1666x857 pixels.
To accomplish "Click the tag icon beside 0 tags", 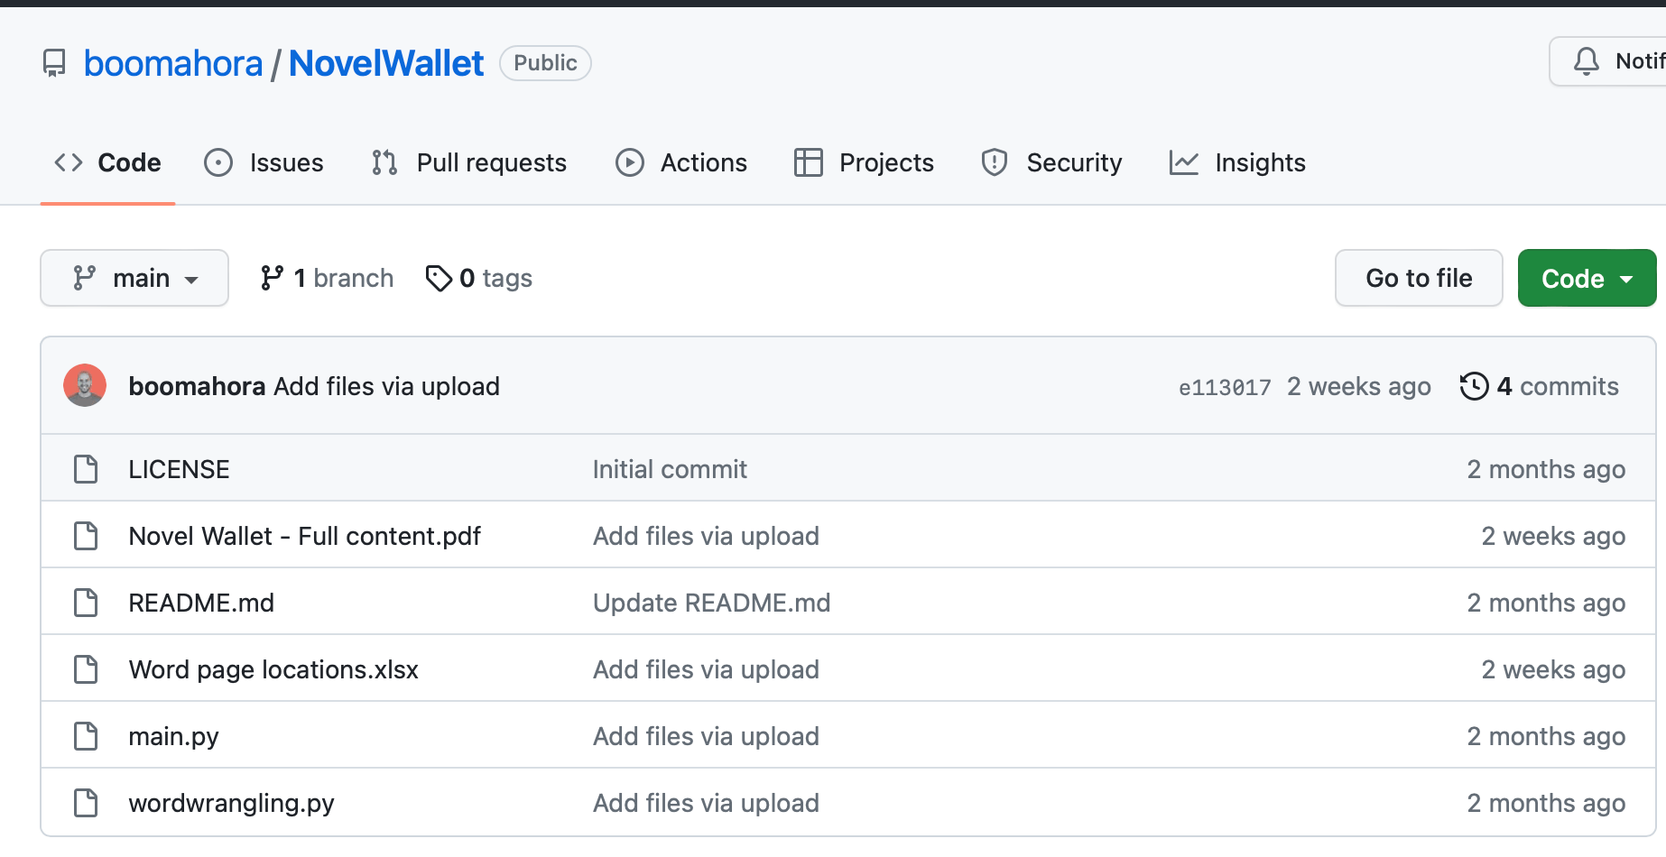I will (x=439, y=279).
